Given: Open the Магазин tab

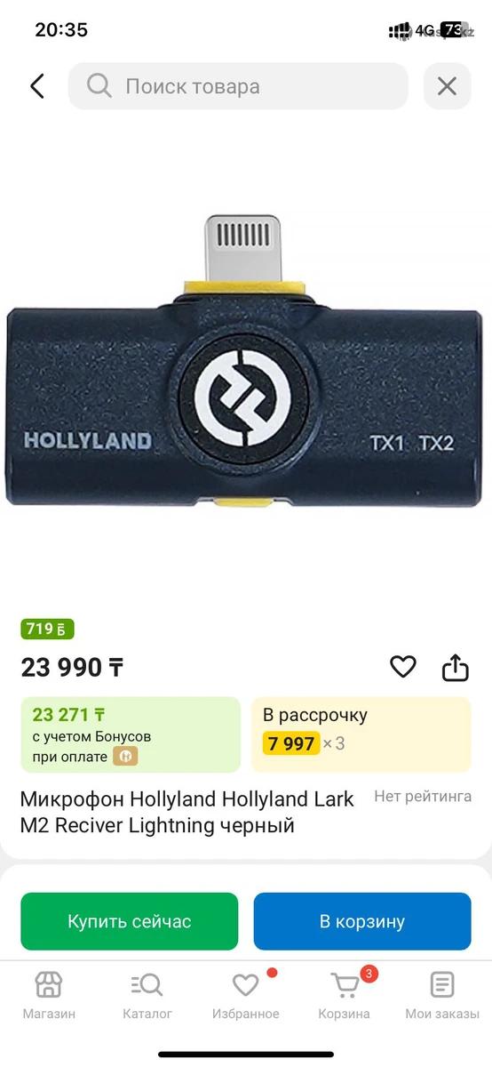Looking at the screenshot, I should [49, 996].
